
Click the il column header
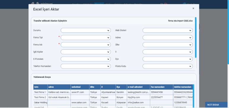click(x=108, y=87)
